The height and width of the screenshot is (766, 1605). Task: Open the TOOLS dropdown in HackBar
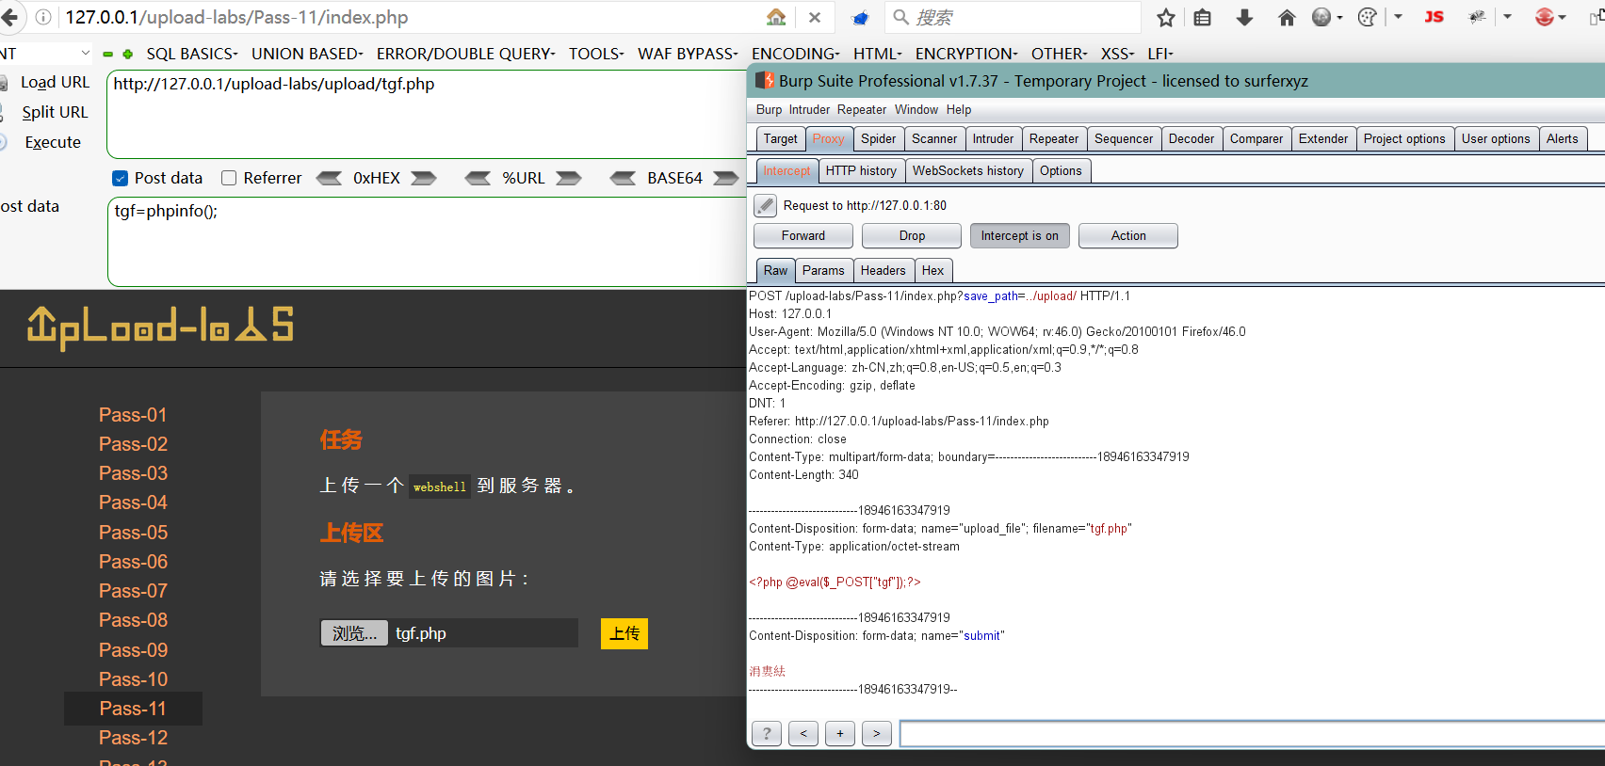[596, 54]
